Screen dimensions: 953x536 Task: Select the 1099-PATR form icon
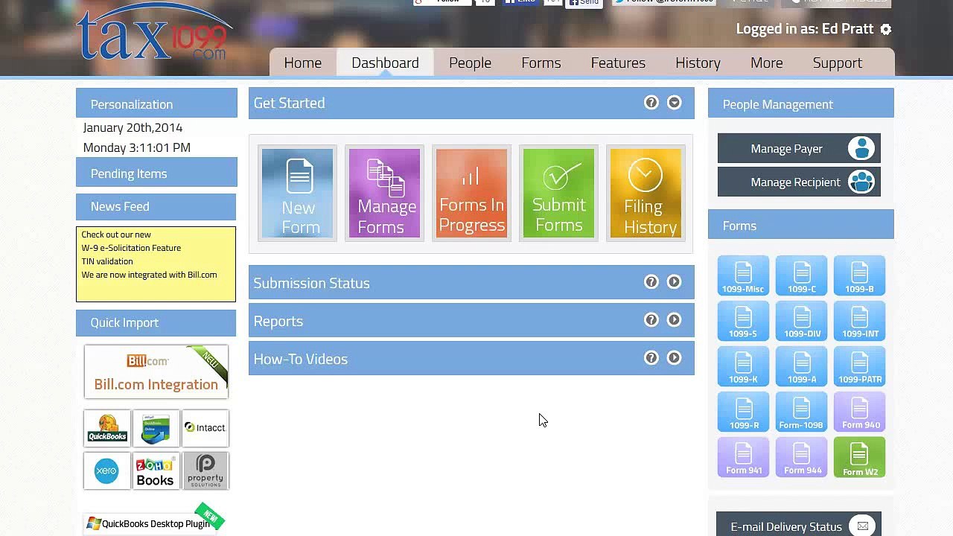tap(859, 366)
